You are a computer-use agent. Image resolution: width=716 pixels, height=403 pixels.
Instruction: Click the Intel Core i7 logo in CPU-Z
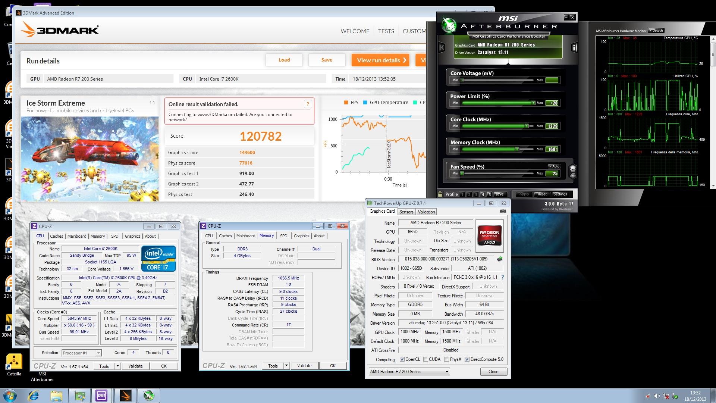pos(158,258)
